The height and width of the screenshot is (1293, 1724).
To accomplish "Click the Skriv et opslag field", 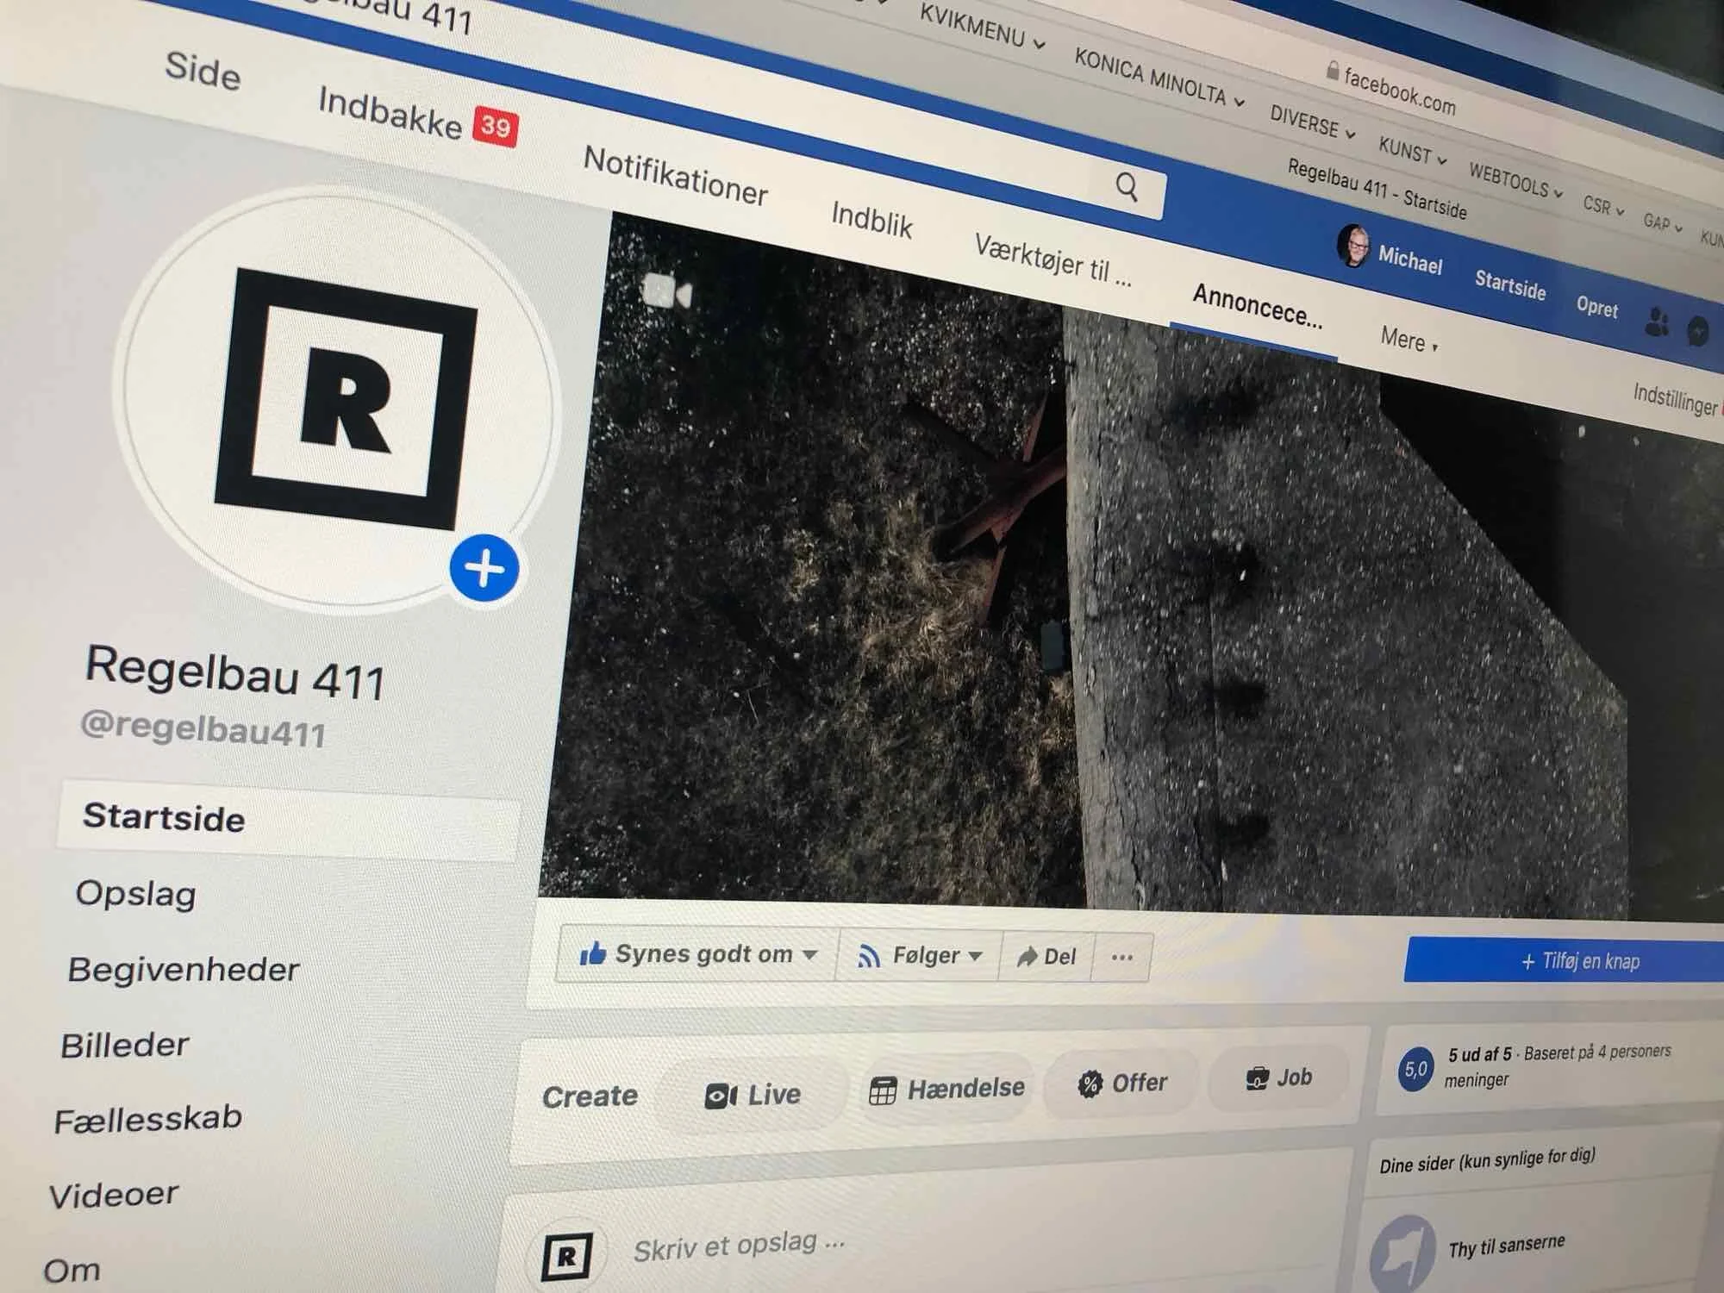I will [x=739, y=1246].
